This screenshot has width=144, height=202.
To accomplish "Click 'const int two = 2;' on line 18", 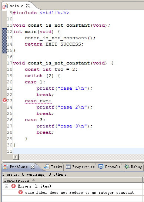I will 51,70.
